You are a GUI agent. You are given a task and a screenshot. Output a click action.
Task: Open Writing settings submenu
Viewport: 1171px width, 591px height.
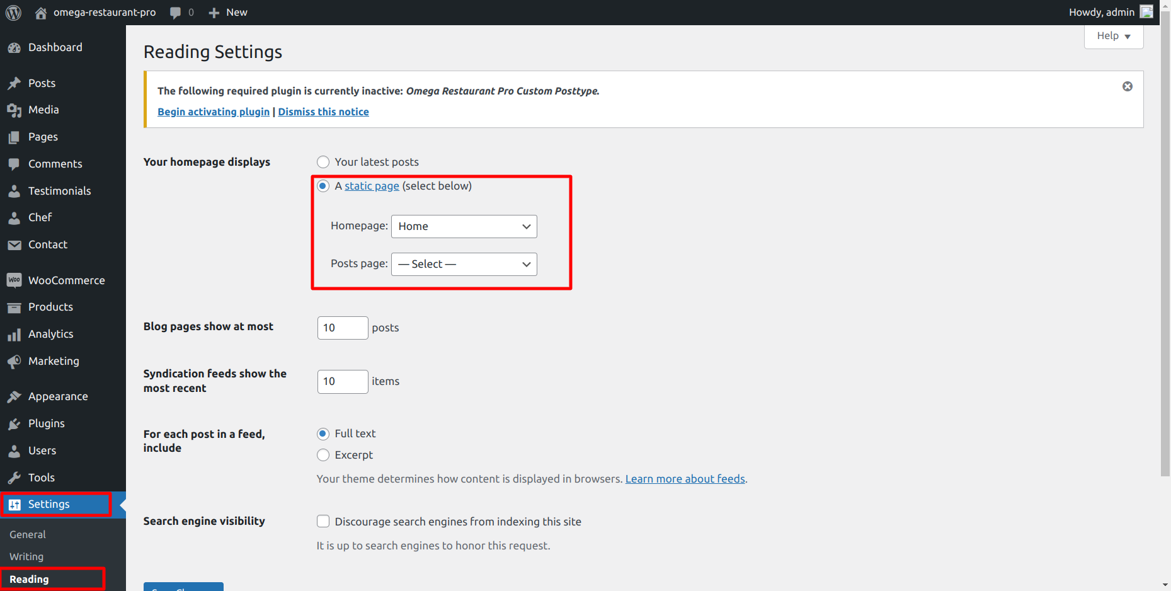pyautogui.click(x=26, y=557)
